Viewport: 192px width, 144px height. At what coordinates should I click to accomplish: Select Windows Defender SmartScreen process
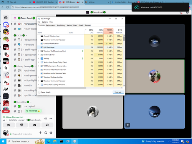click(x=80, y=70)
